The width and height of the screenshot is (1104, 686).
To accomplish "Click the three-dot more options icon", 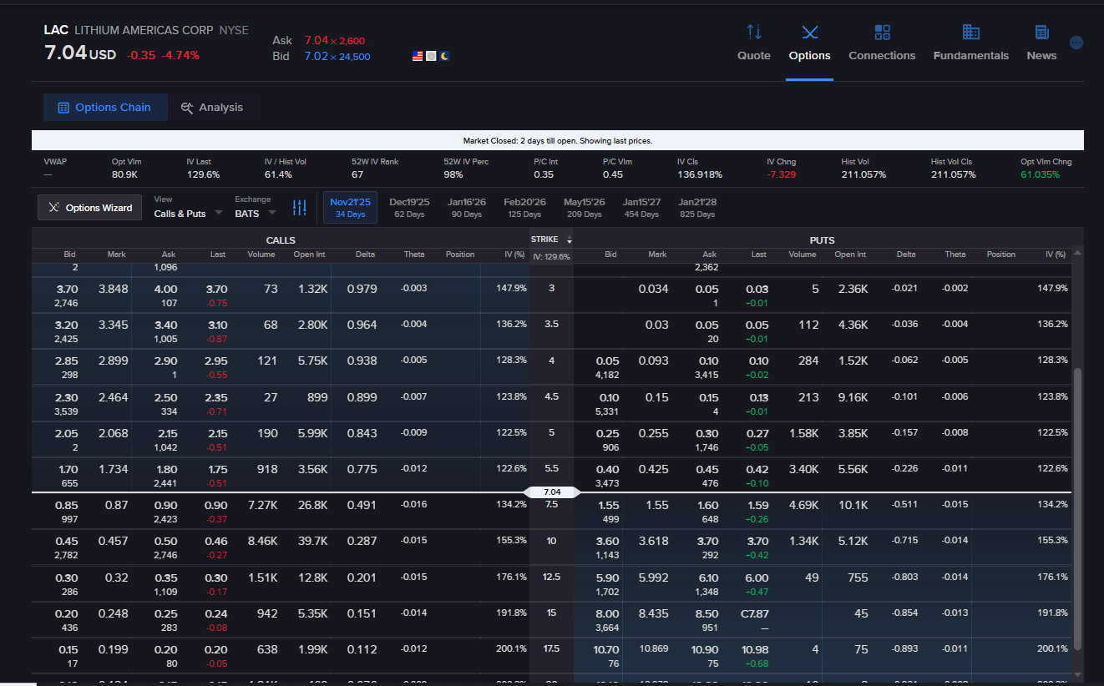I will tap(1076, 43).
